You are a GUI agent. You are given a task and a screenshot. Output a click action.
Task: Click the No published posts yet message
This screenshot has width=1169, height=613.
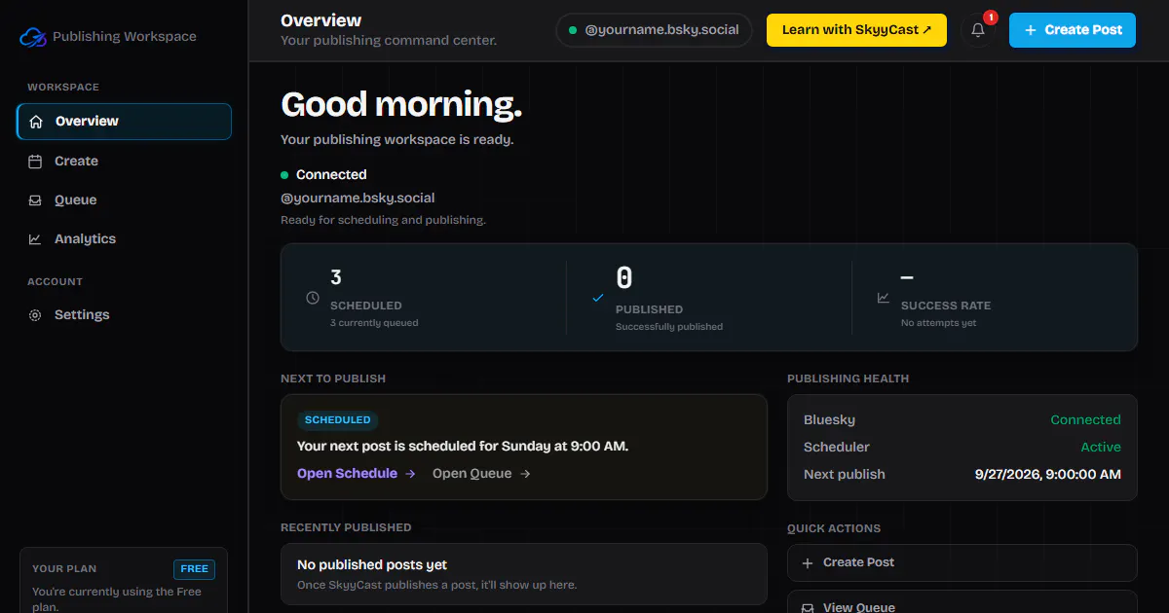(x=372, y=565)
